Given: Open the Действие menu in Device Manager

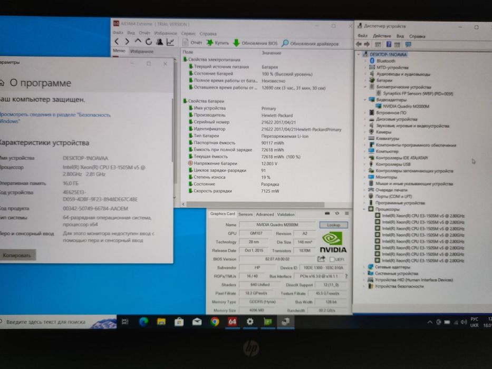Looking at the screenshot, I should pos(382,36).
